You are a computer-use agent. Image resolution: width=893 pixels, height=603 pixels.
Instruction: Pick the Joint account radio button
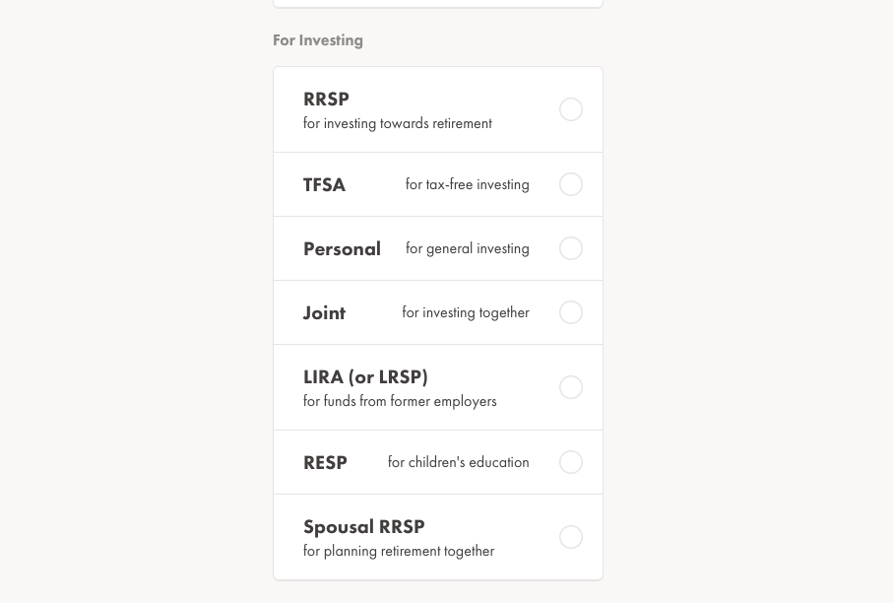tap(571, 312)
